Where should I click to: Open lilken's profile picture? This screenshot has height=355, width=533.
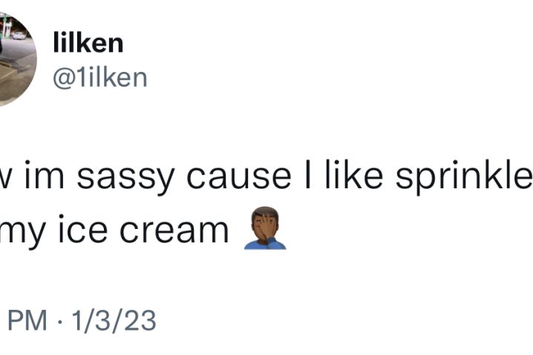pos(16,59)
